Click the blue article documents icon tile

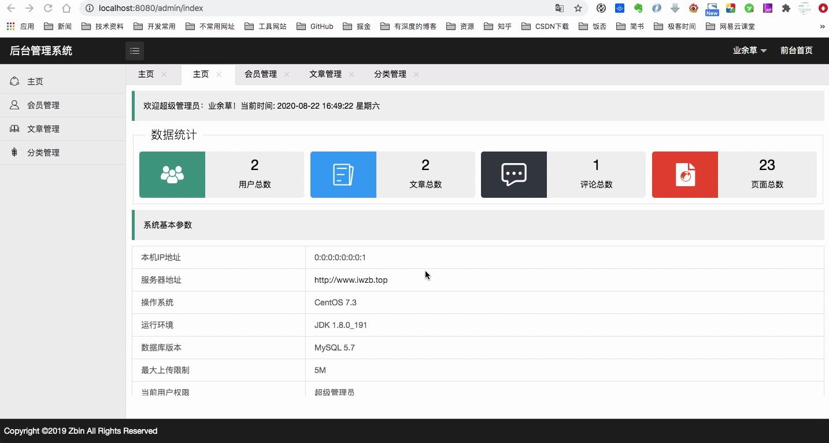[343, 175]
